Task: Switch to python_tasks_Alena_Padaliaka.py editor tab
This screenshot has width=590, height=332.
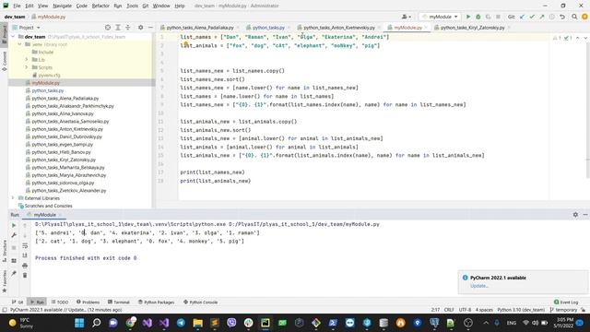Action: coord(200,28)
